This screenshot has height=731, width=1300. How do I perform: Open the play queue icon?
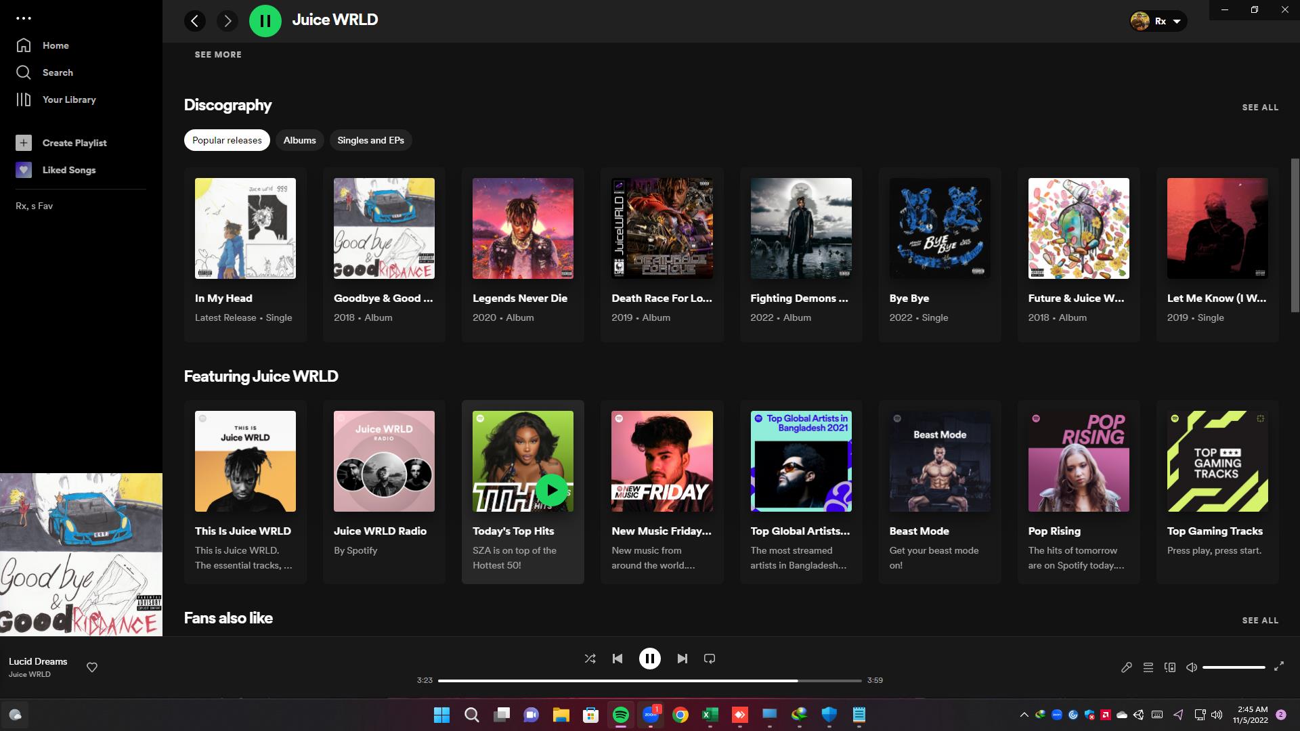[x=1148, y=667]
